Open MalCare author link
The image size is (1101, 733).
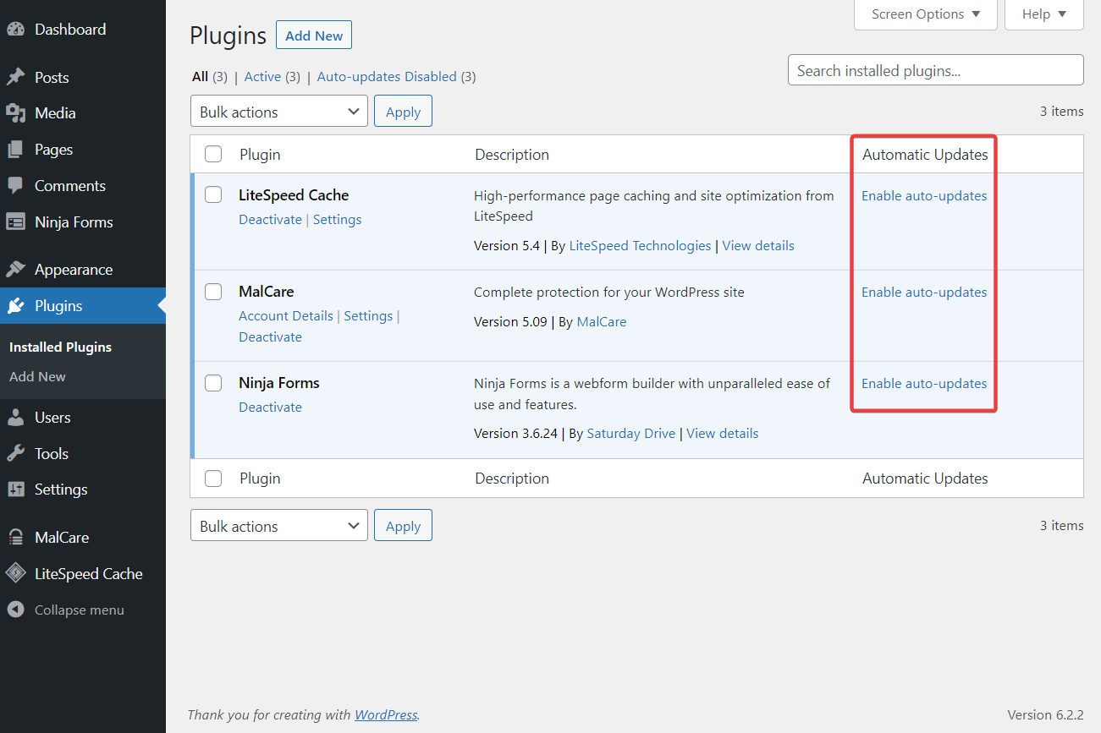(602, 322)
